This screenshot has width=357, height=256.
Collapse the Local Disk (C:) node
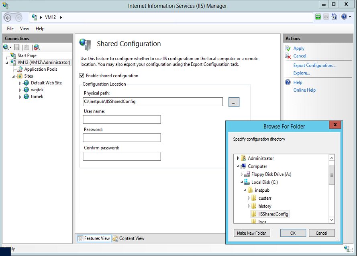(x=242, y=182)
